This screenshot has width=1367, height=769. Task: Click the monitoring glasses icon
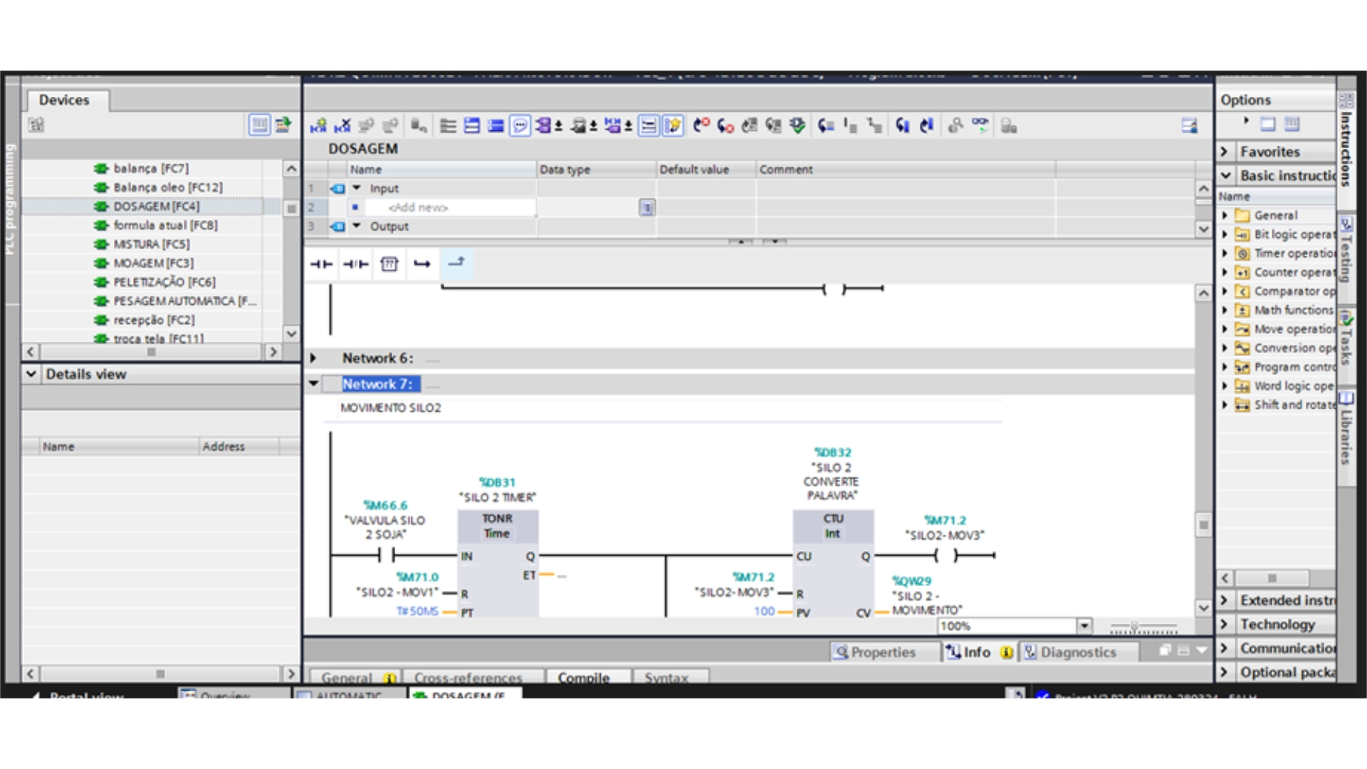pyautogui.click(x=980, y=125)
